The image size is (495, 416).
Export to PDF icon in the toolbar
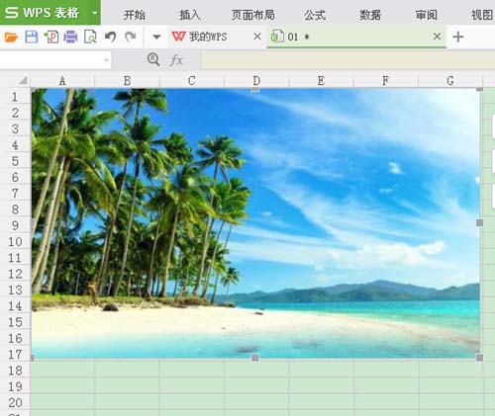51,37
